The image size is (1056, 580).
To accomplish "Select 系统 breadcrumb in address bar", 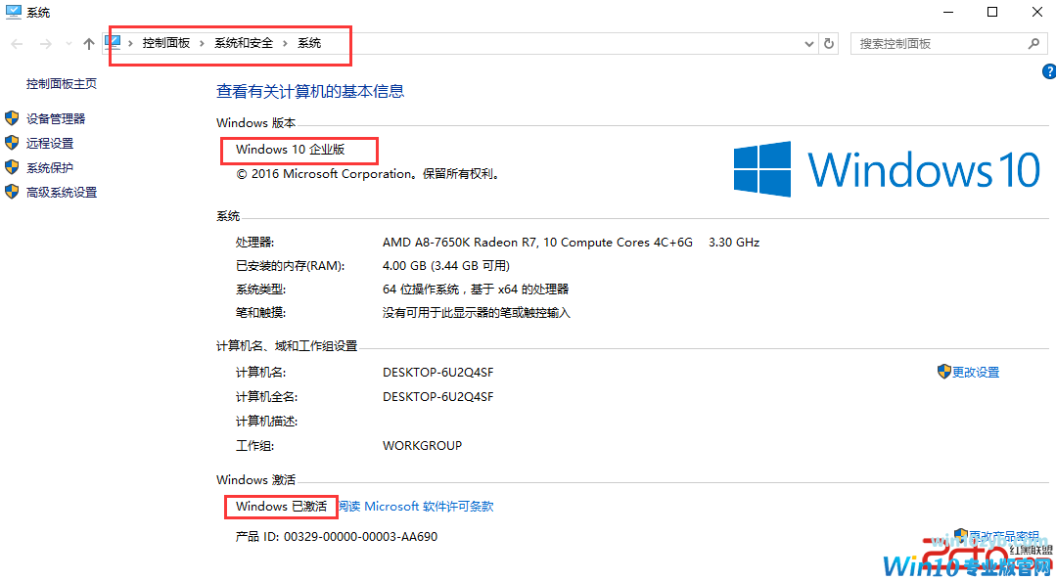I will pos(309,43).
